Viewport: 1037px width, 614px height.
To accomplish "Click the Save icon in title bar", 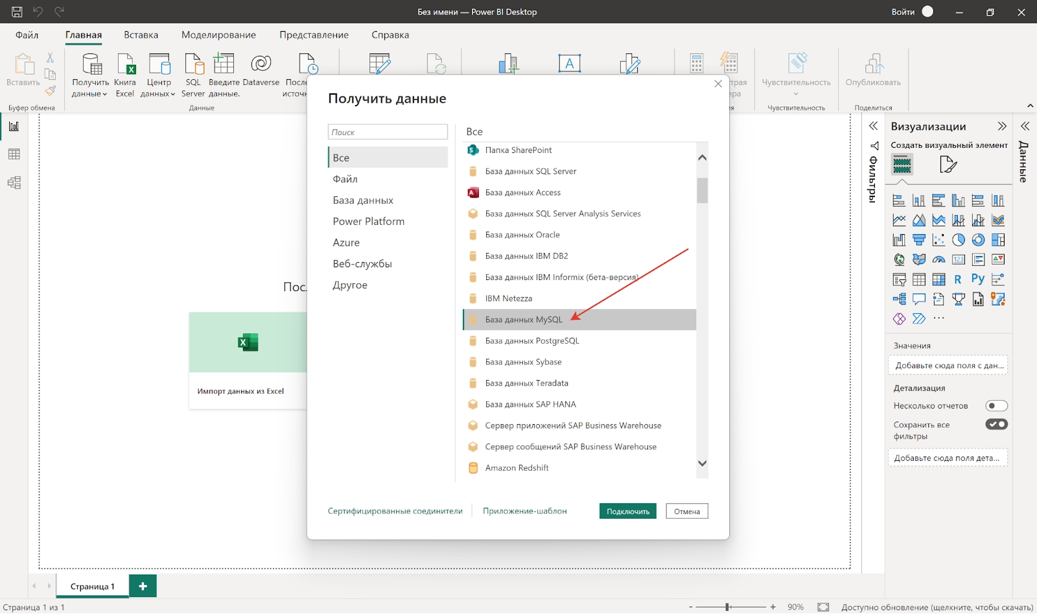I will pyautogui.click(x=17, y=12).
